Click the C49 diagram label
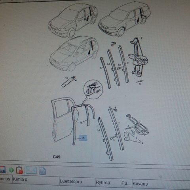This screenshot has width=190, height=190. 57,157
